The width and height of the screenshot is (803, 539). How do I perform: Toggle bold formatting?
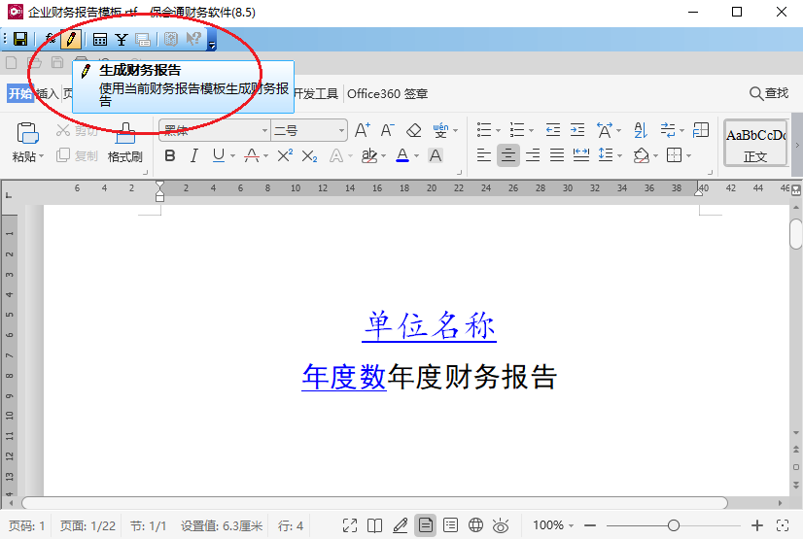(x=170, y=155)
